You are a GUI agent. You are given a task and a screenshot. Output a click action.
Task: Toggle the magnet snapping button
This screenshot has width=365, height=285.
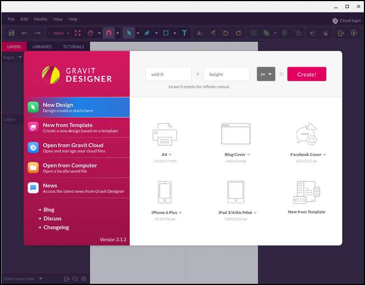point(109,33)
